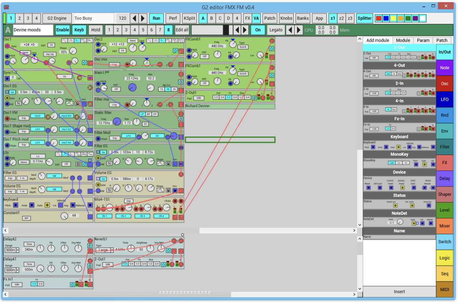This screenshot has height=302, width=458.
Task: Click the Too Busy performance name field
Action: (x=94, y=18)
